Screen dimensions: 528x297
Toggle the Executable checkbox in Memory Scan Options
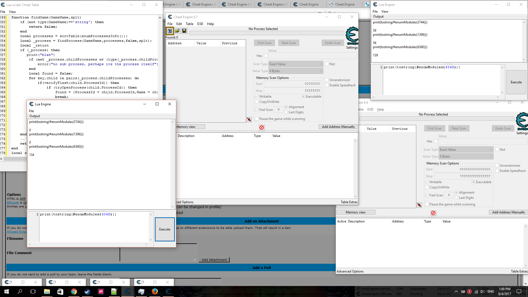pyautogui.click(x=302, y=96)
